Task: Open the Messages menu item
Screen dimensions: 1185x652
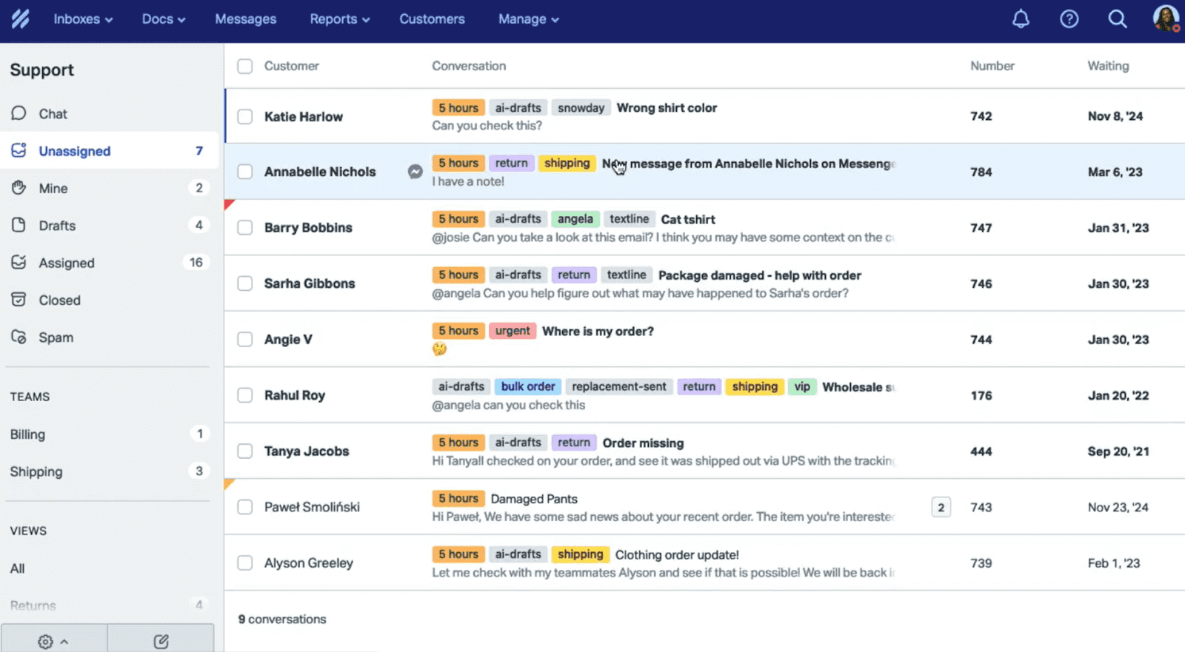Action: (x=245, y=19)
